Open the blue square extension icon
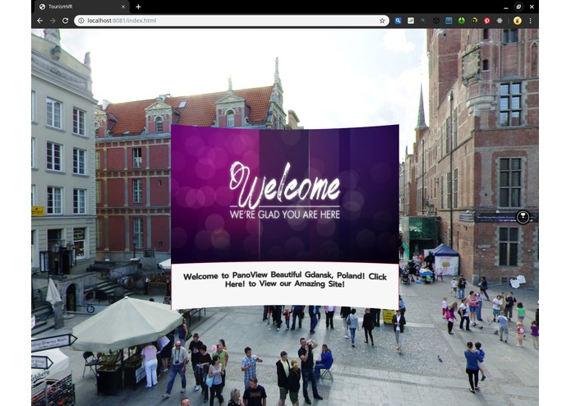Screen dimensions: 571x406 click(449, 21)
